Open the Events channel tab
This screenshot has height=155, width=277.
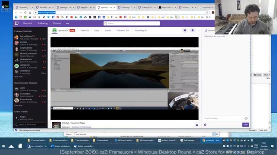coord(108,31)
